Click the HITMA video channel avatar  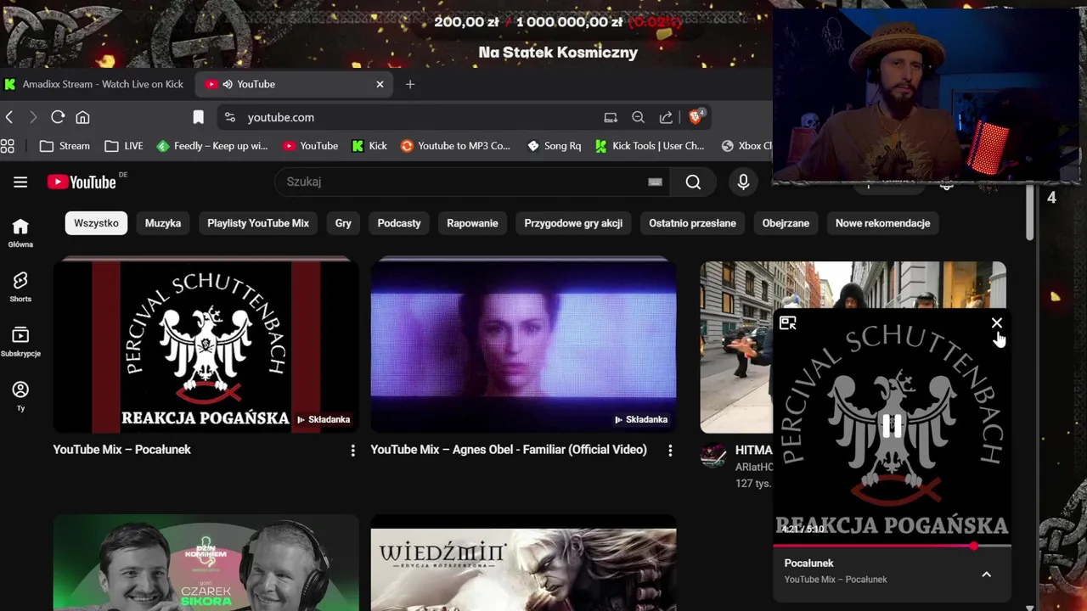pyautogui.click(x=712, y=457)
